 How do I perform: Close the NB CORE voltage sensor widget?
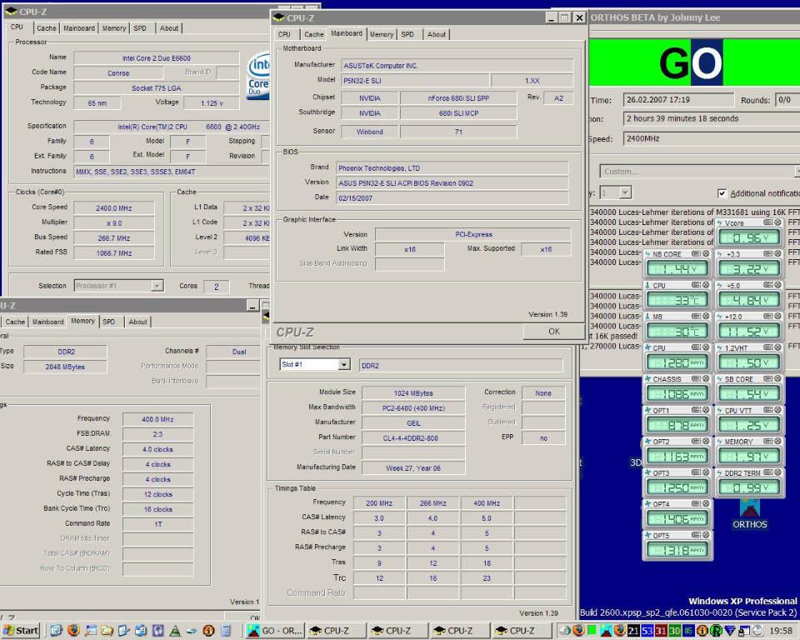coord(706,253)
